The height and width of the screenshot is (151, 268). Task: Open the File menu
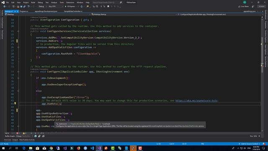8,3
